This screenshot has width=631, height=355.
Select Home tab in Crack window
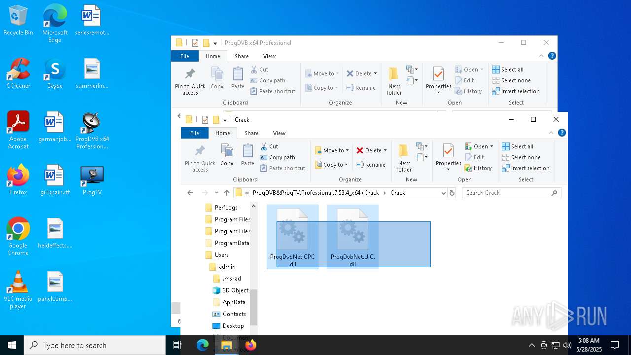point(222,133)
